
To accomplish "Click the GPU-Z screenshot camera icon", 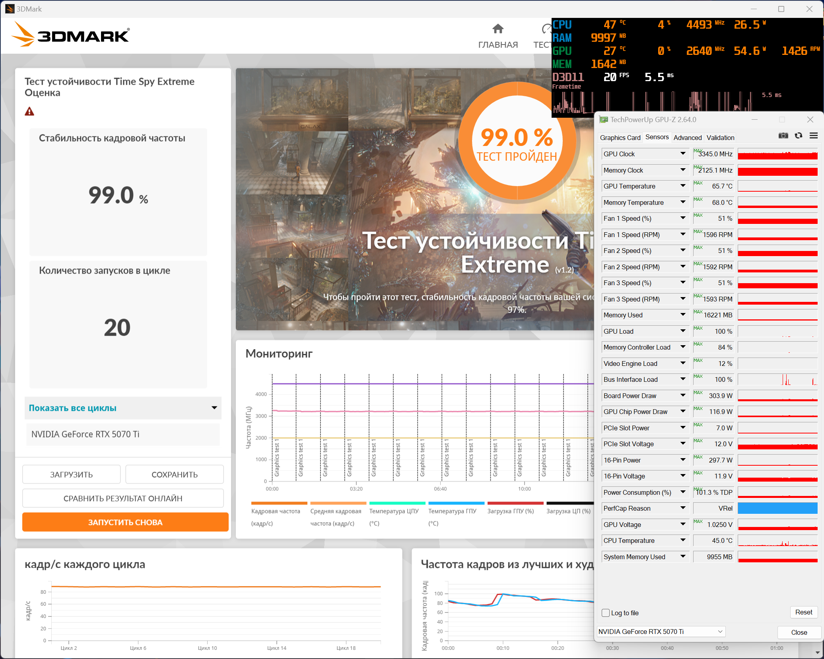I will coord(783,136).
